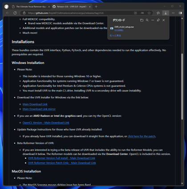Click the page vertical scrollbar thumb
The width and height of the screenshot is (187, 189).
click(182, 86)
